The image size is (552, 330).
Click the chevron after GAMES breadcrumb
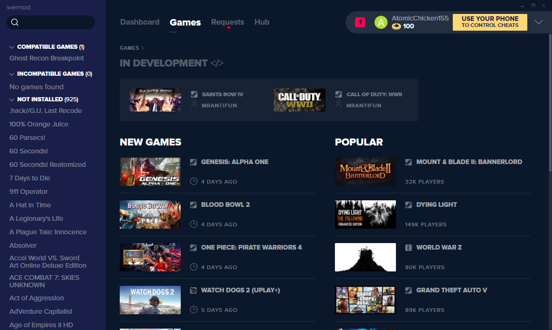pos(143,48)
